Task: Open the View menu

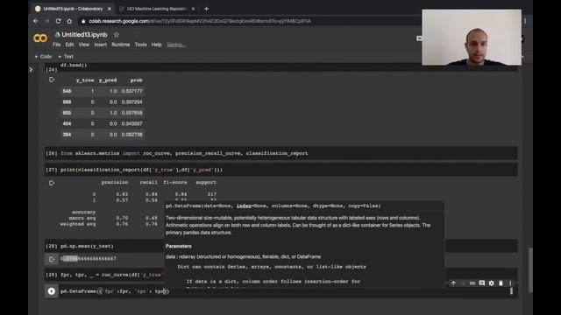Action: pos(84,45)
